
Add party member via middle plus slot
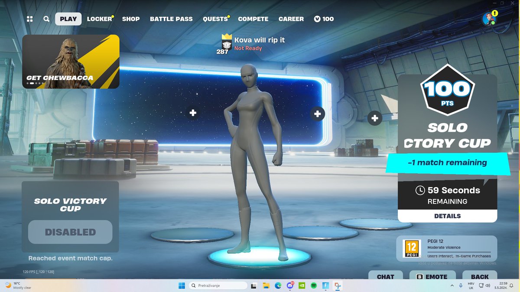click(x=318, y=114)
